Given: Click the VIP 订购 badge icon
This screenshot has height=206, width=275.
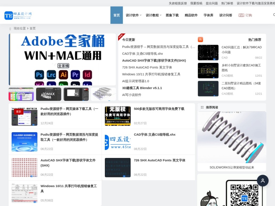Looking at the screenshot, I should click(245, 15).
